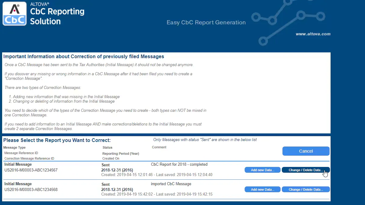
Task: Change or delete data for report ABC1234567
Action: [306, 170]
